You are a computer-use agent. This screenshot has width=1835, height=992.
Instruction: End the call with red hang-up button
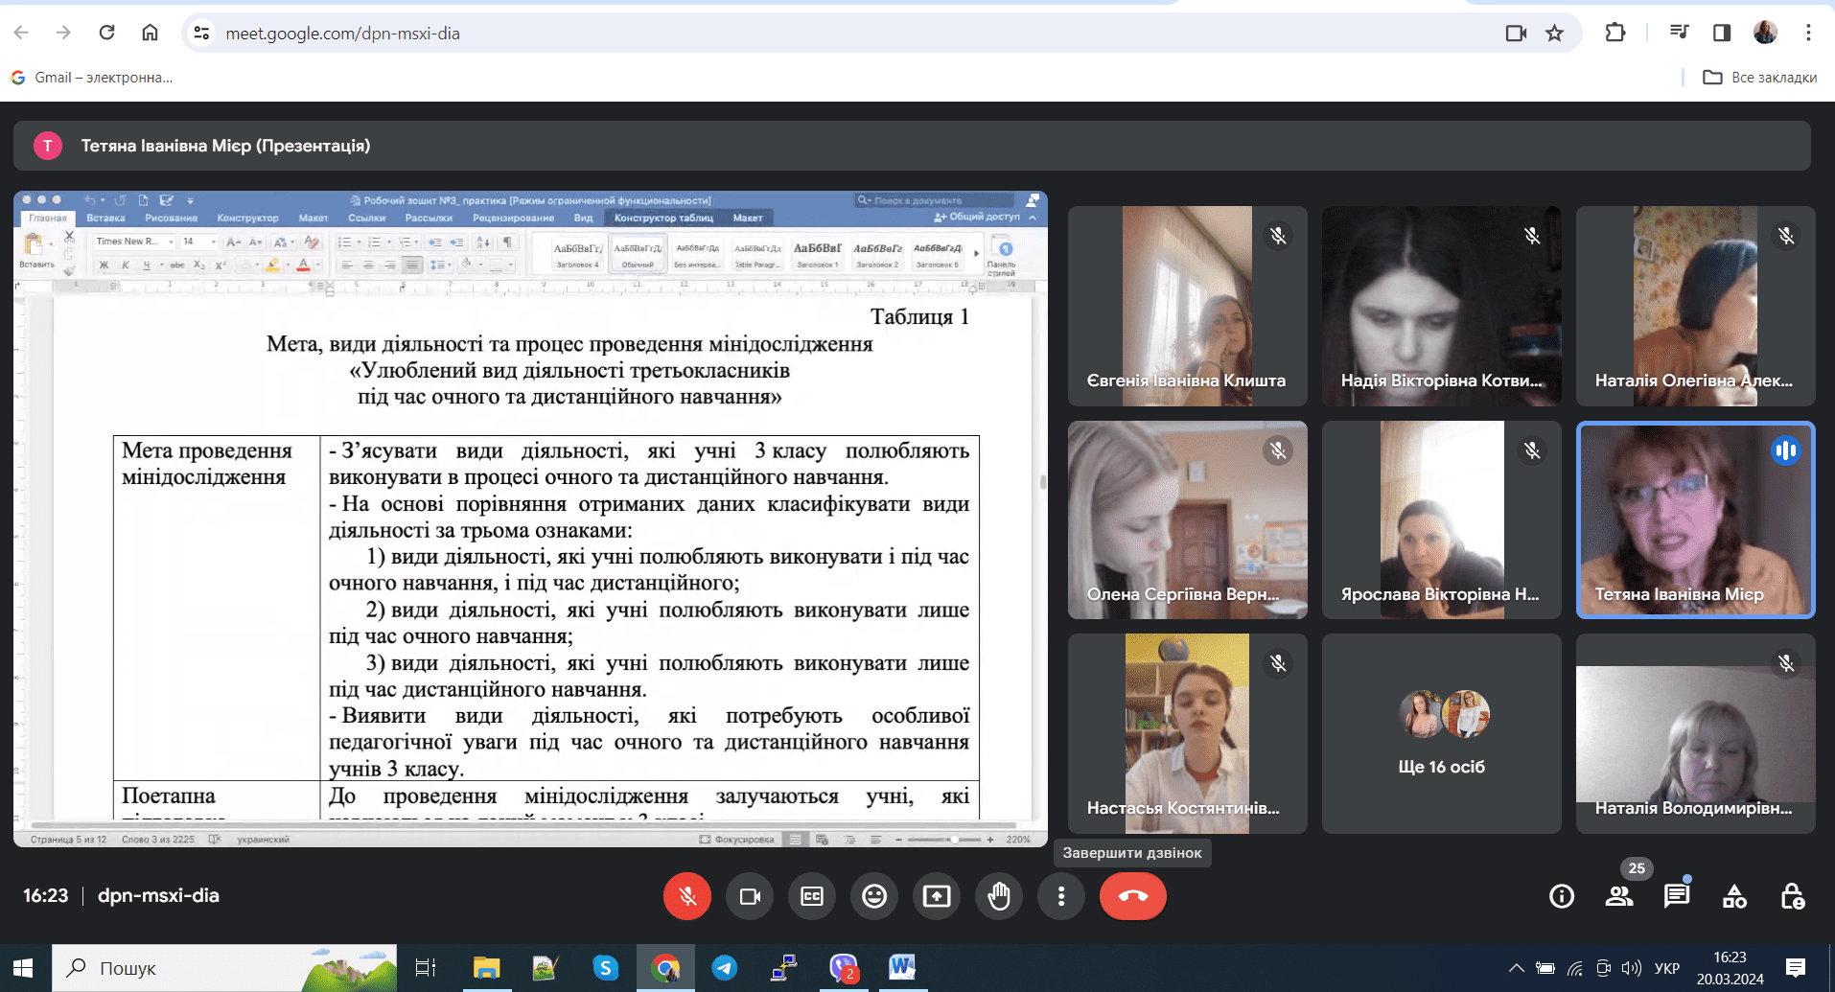[x=1132, y=896]
